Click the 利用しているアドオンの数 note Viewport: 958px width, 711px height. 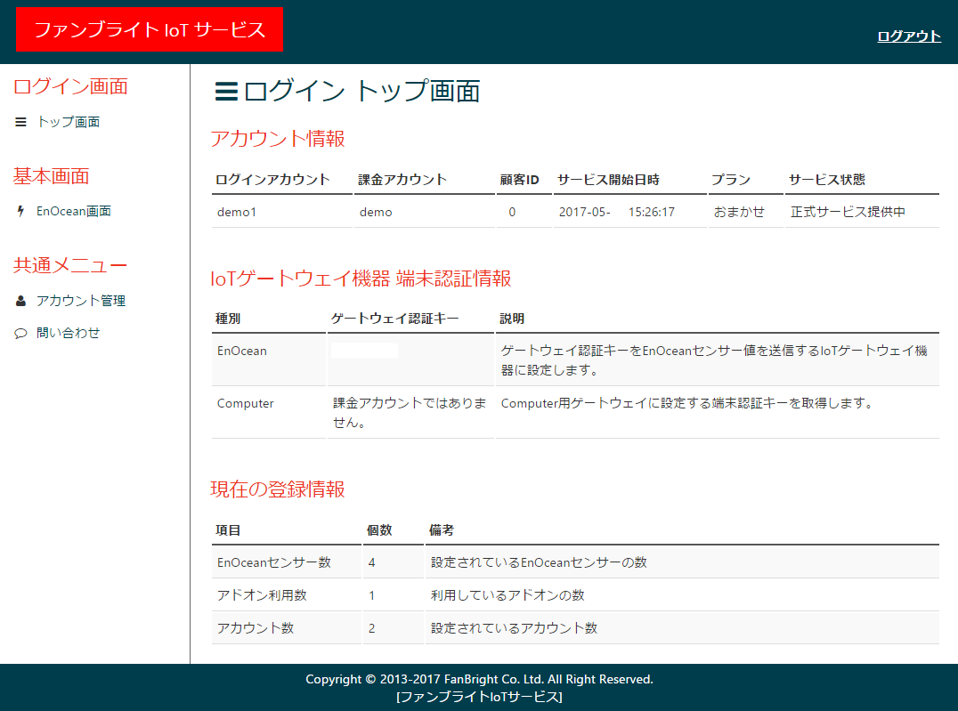point(507,595)
